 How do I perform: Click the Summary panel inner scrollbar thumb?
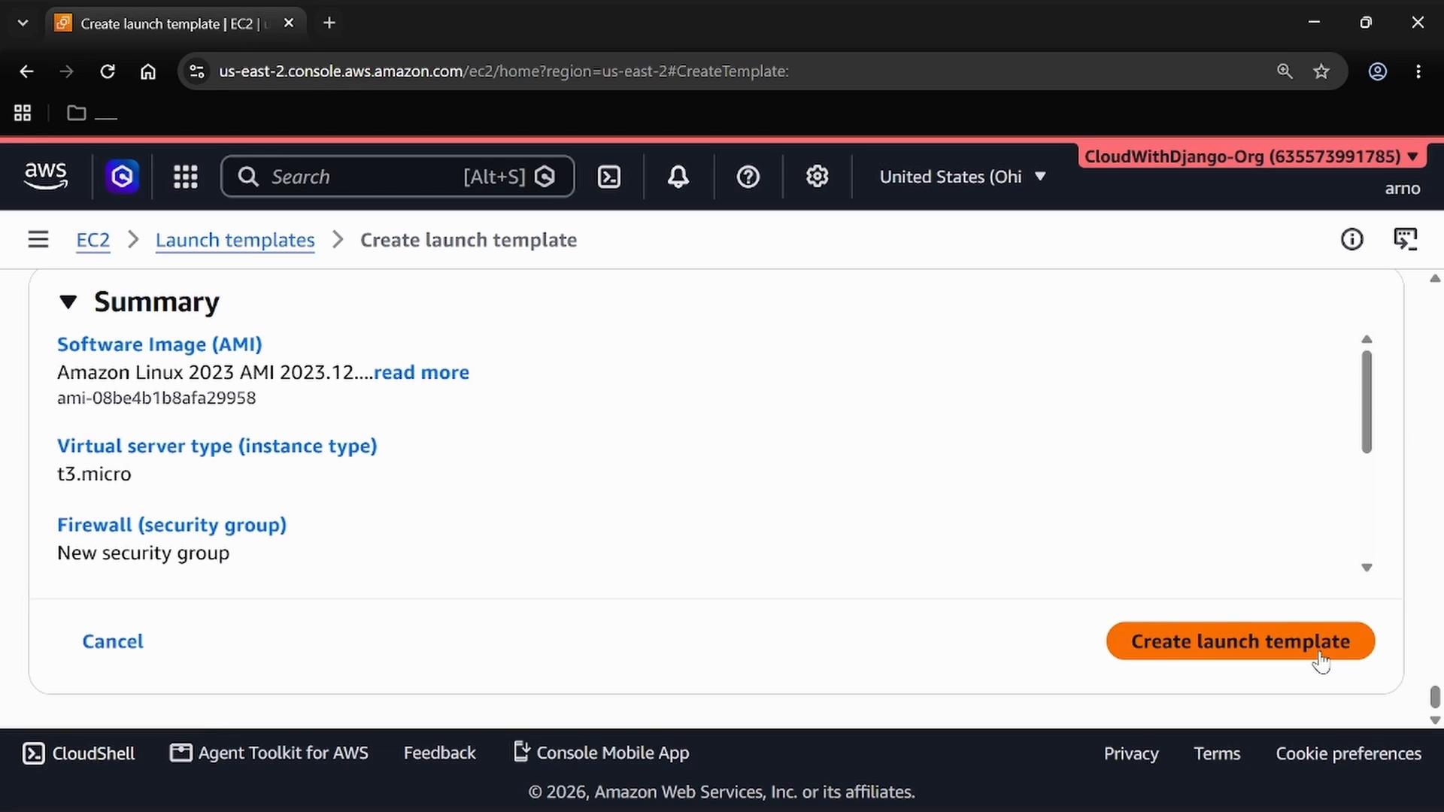click(x=1367, y=402)
